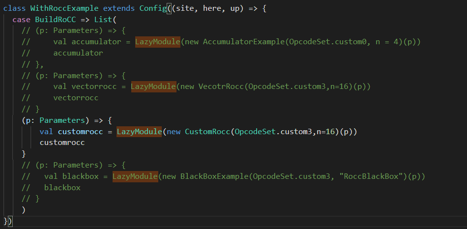Click 'Config' after extends keyword

(x=153, y=8)
